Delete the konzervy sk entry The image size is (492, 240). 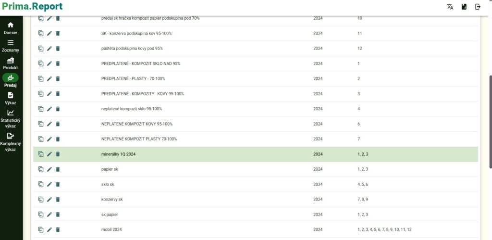58,200
